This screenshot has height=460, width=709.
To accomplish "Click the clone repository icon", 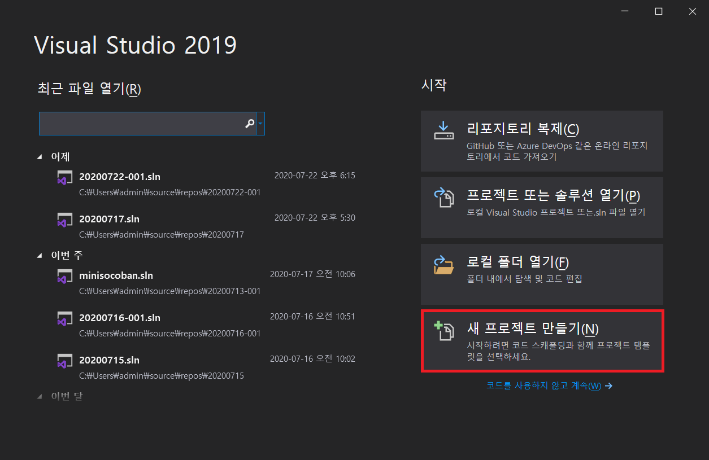I will (x=443, y=130).
